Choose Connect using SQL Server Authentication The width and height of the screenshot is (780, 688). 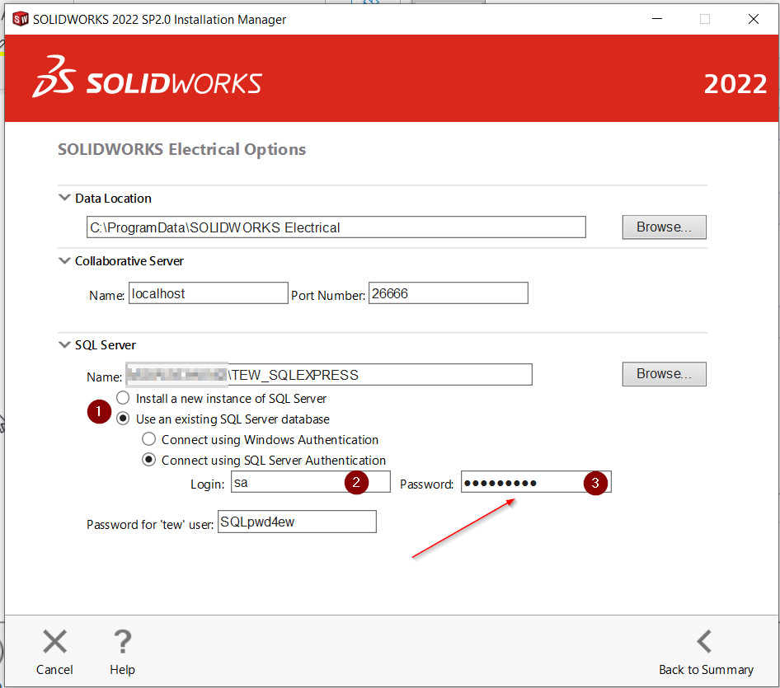click(149, 460)
